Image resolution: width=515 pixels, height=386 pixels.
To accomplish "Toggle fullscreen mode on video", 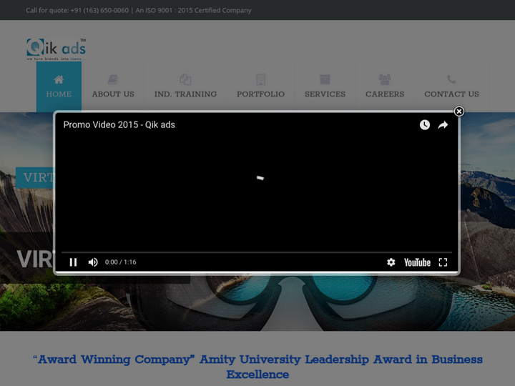I will pyautogui.click(x=443, y=262).
